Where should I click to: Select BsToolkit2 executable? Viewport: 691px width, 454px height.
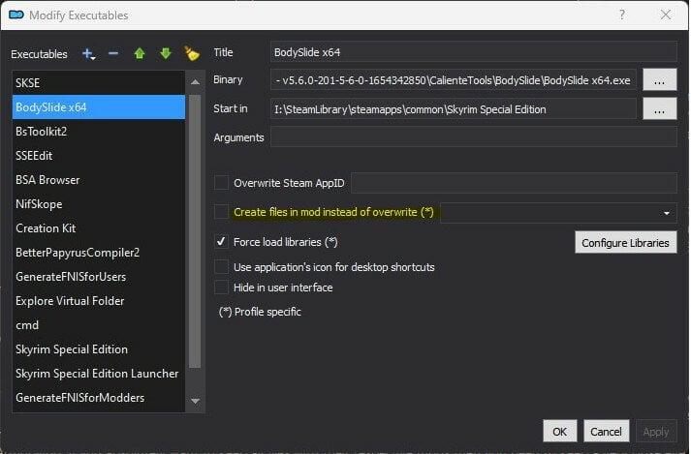[99, 132]
